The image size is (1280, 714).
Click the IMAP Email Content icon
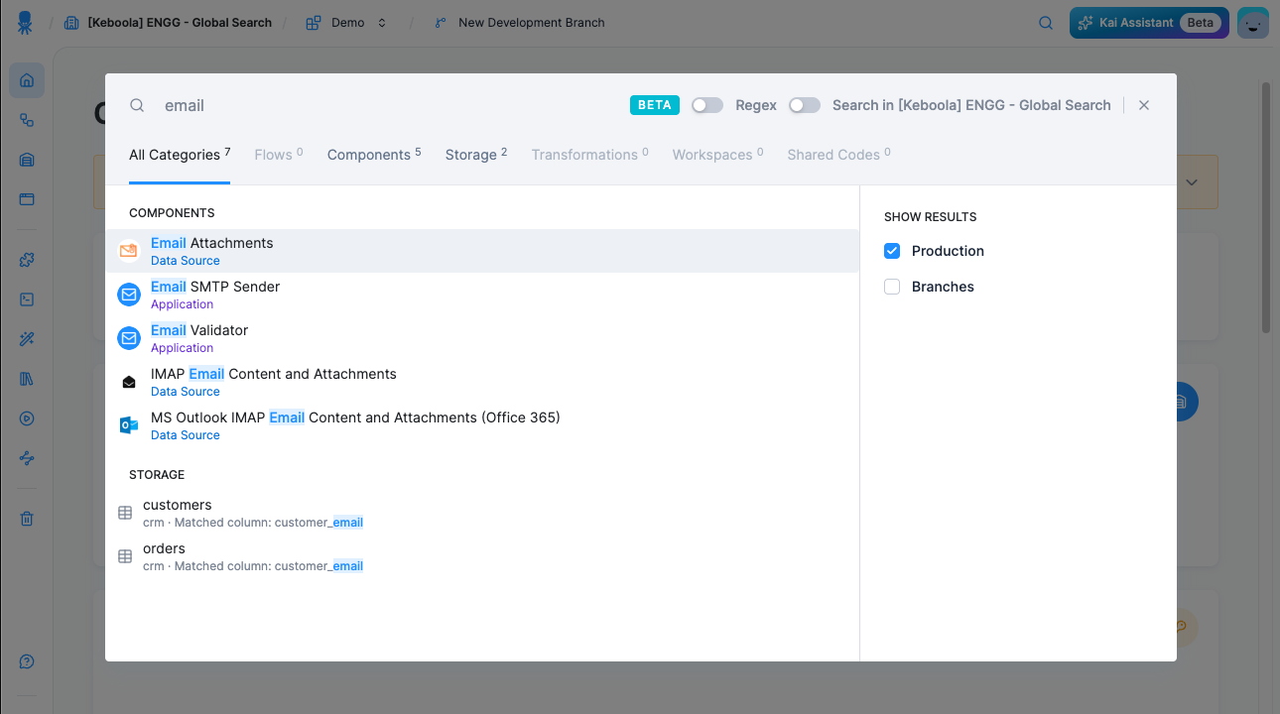129,382
